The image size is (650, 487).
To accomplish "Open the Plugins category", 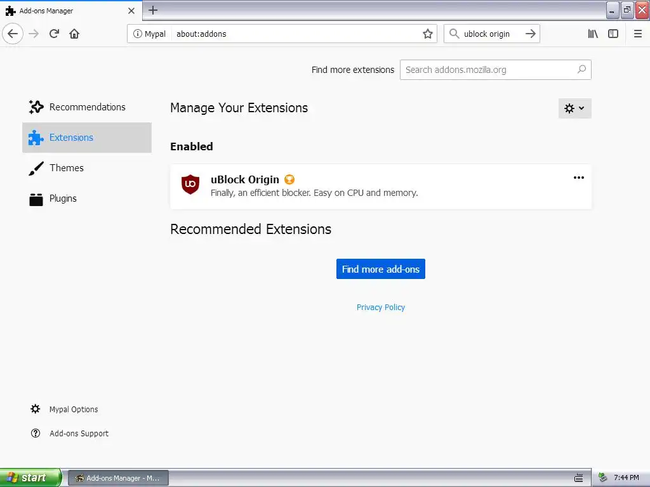I will [86, 198].
